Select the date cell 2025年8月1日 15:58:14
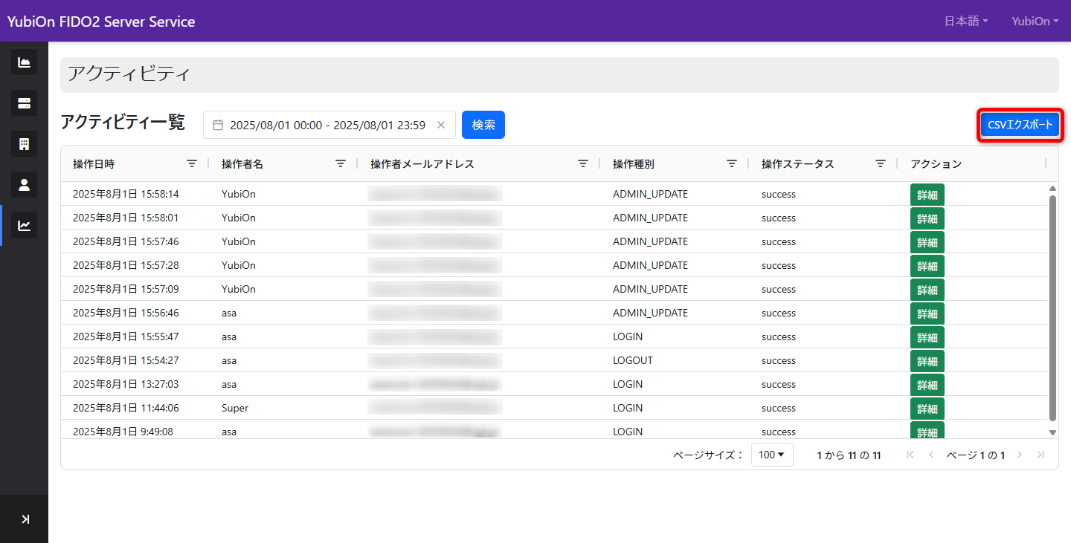This screenshot has width=1071, height=543. [x=126, y=194]
